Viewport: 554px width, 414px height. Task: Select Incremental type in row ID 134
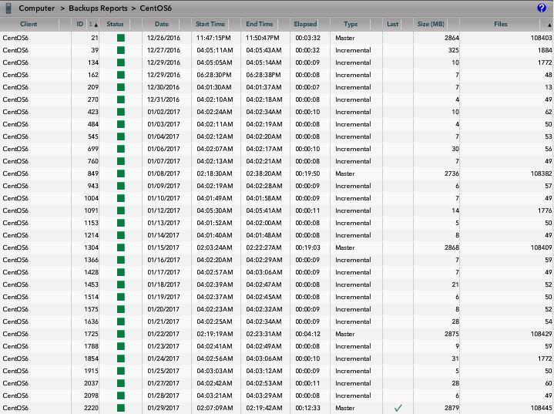pos(353,62)
